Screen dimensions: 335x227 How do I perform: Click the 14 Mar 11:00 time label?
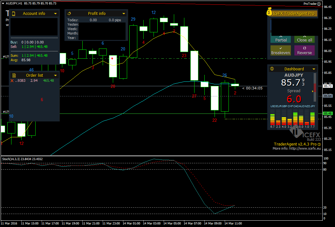point(233,224)
